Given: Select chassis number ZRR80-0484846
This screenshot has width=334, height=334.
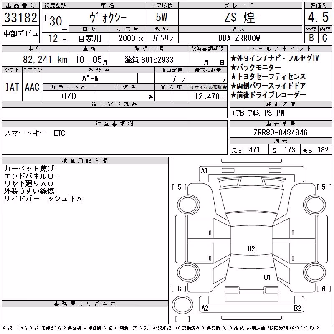Looking at the screenshot, I should (x=280, y=132).
